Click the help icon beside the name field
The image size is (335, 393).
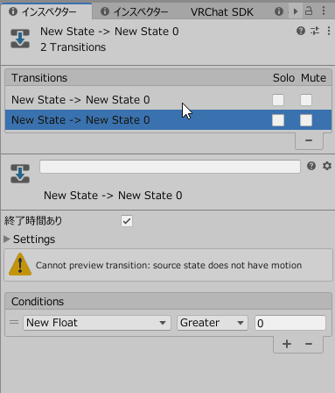tap(311, 166)
